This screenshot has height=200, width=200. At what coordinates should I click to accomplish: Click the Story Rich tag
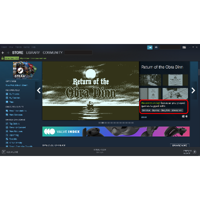click(165, 110)
